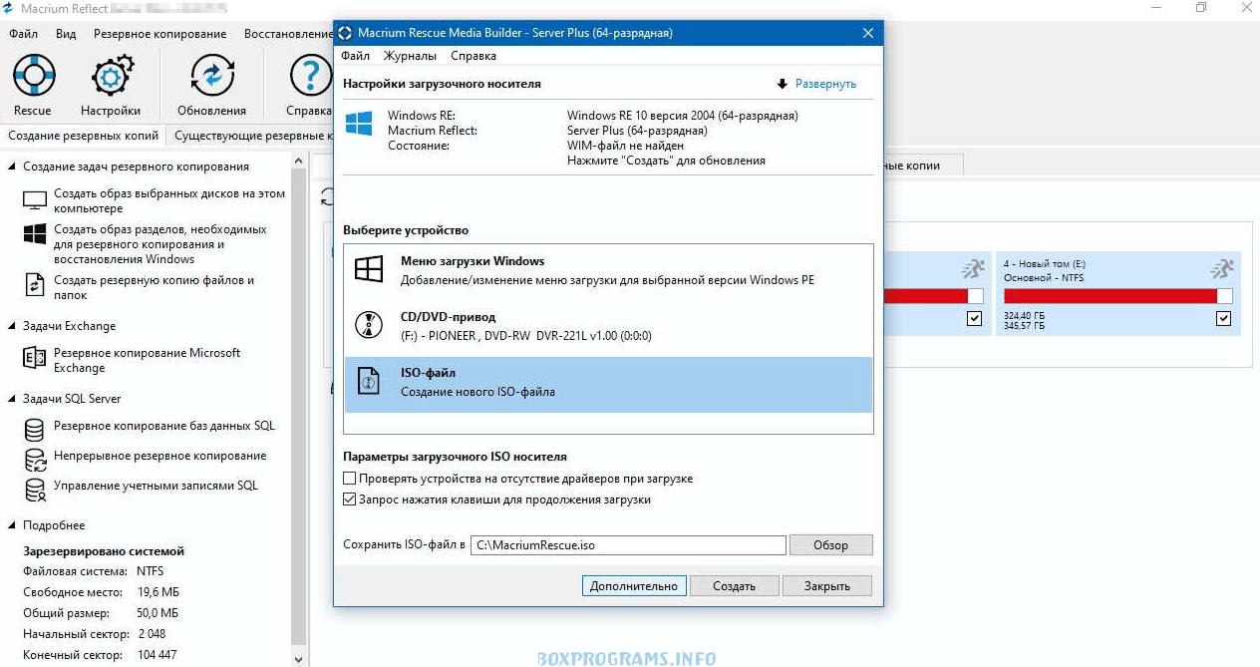Click the running figure icon on volume E

[1221, 269]
